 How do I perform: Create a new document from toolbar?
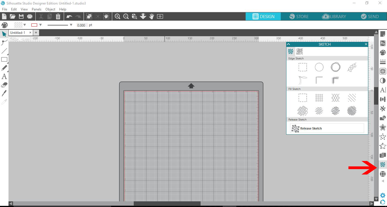4,16
